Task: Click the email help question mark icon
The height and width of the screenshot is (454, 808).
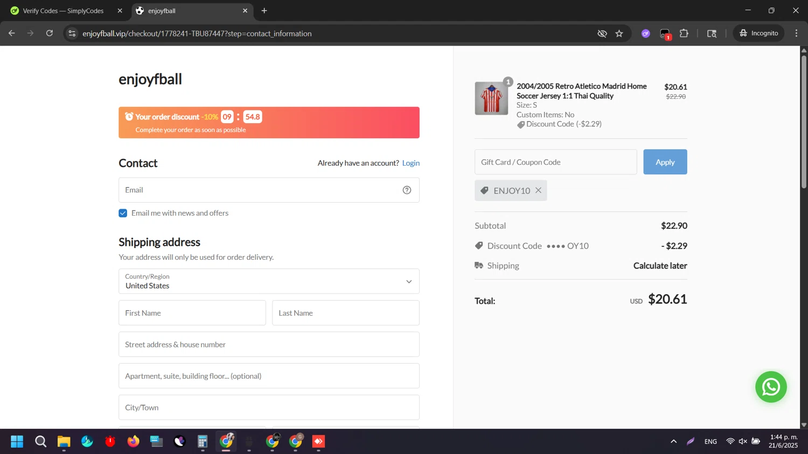Action: coord(407,190)
